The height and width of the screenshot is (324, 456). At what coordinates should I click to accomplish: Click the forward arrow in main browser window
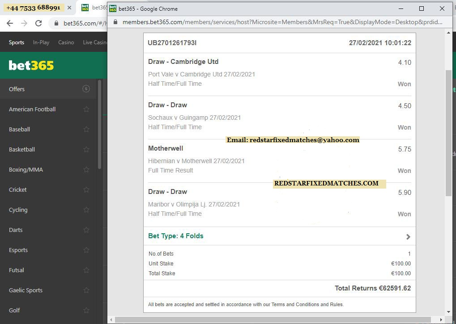(x=25, y=23)
